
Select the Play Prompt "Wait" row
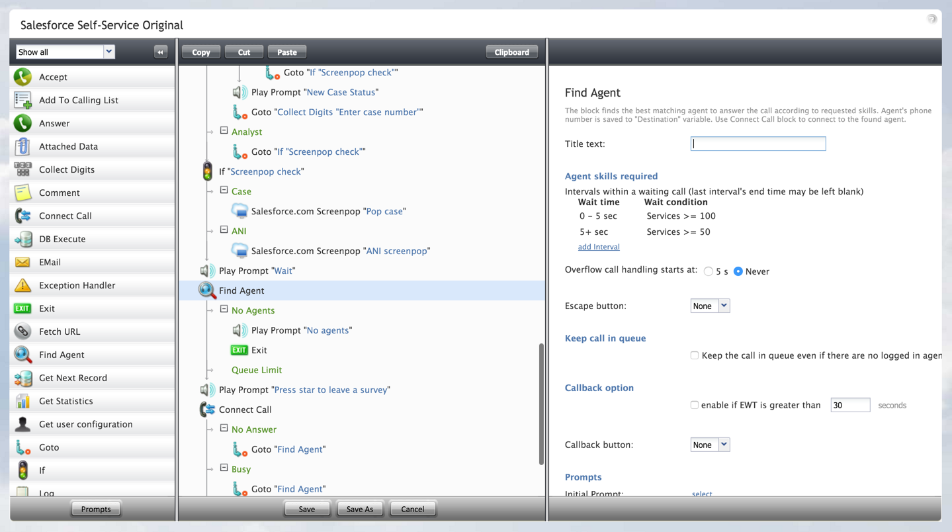[362, 271]
